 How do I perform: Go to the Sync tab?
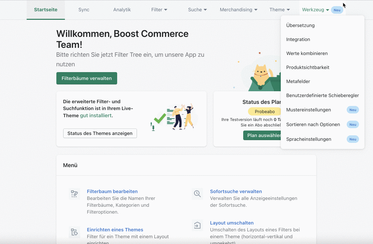(x=84, y=10)
